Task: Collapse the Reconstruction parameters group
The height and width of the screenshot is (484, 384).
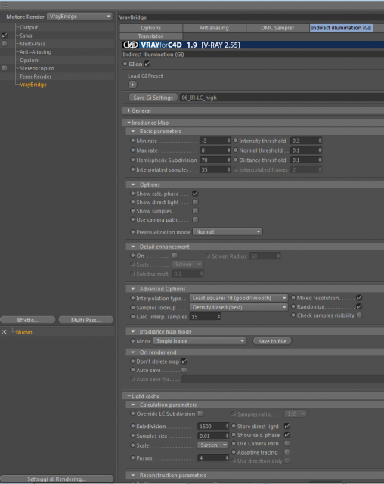Action: pos(133,476)
